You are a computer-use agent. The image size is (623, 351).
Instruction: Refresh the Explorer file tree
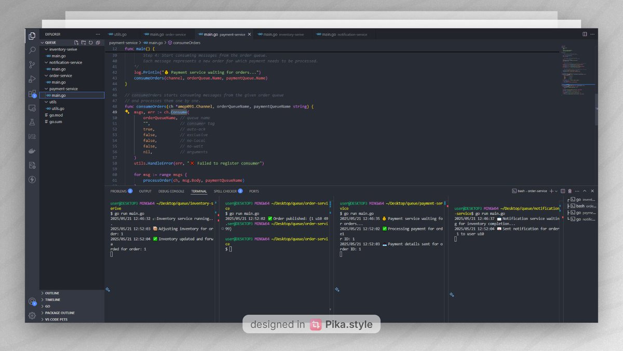tap(91, 43)
